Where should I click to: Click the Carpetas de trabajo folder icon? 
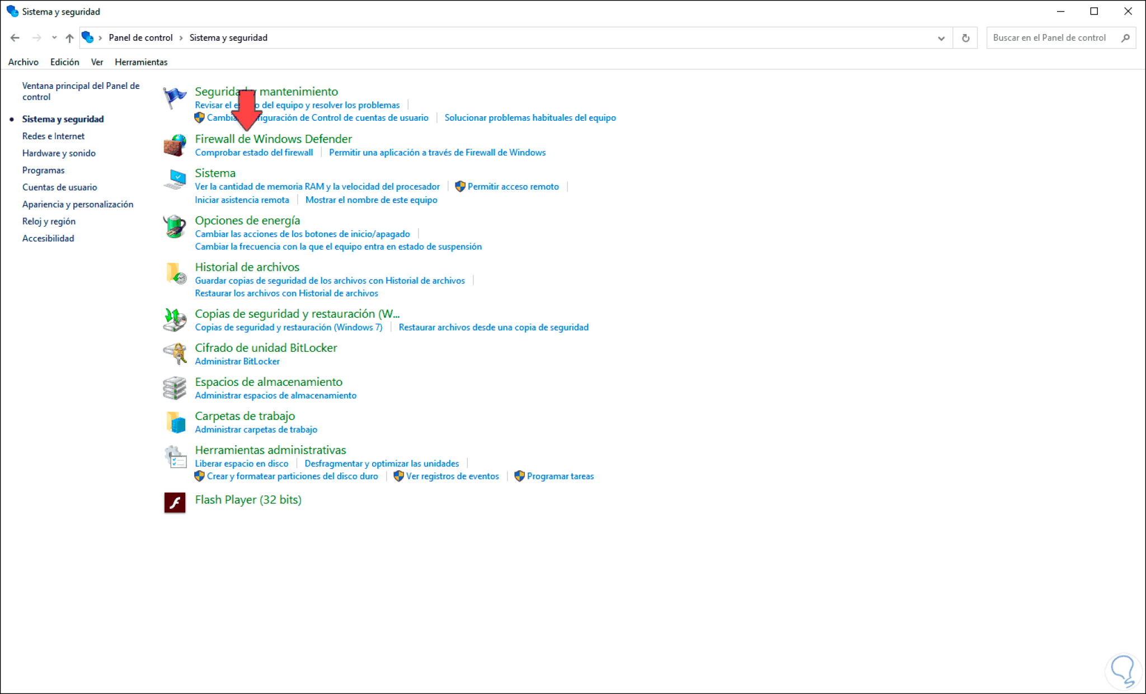pos(175,422)
